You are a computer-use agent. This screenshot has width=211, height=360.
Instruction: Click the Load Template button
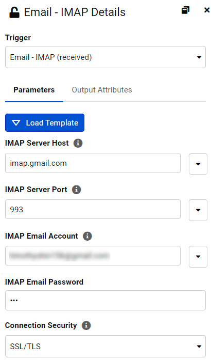click(x=45, y=122)
